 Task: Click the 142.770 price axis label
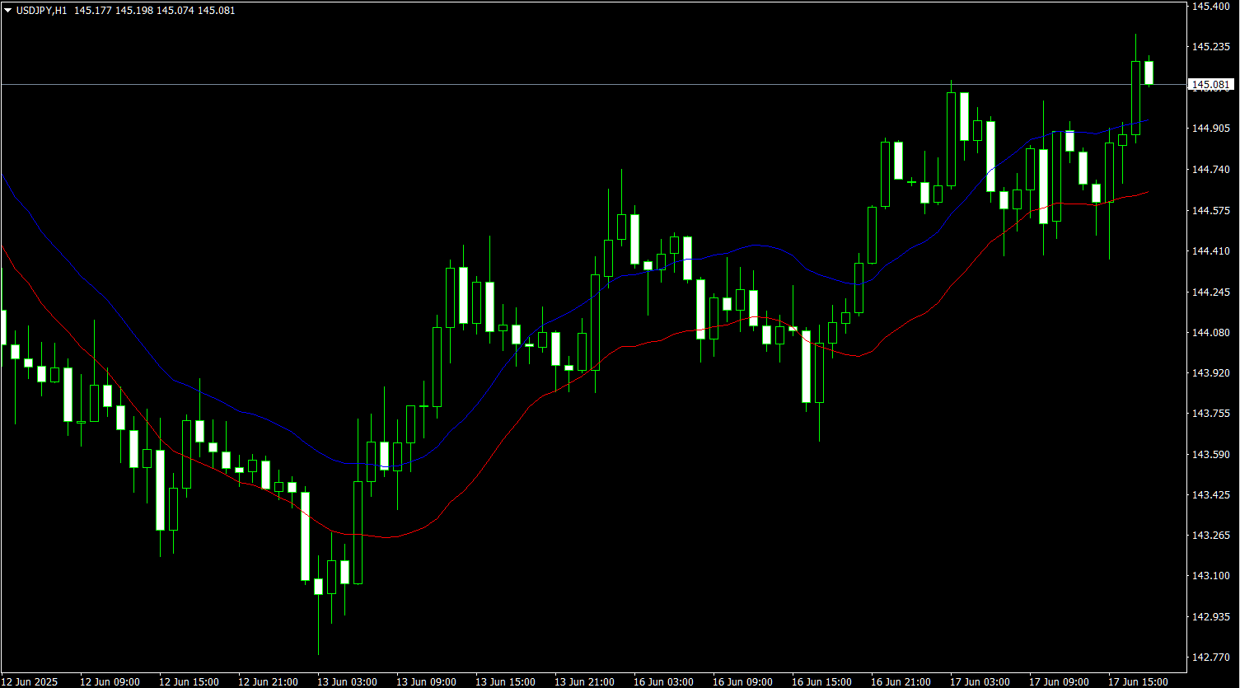1211,658
